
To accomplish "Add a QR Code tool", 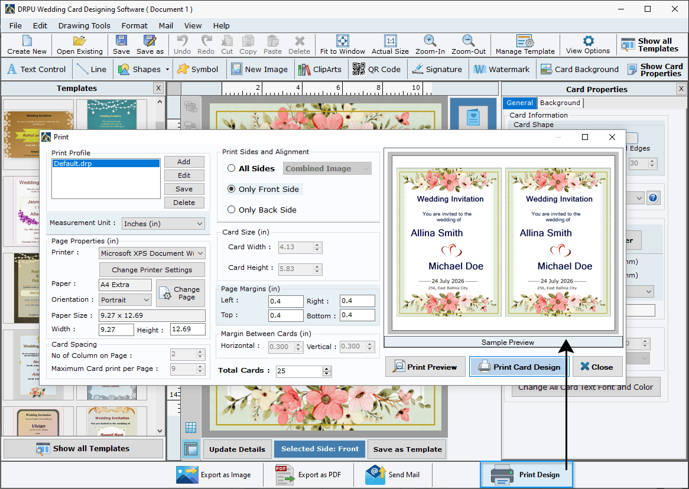I will (x=376, y=69).
